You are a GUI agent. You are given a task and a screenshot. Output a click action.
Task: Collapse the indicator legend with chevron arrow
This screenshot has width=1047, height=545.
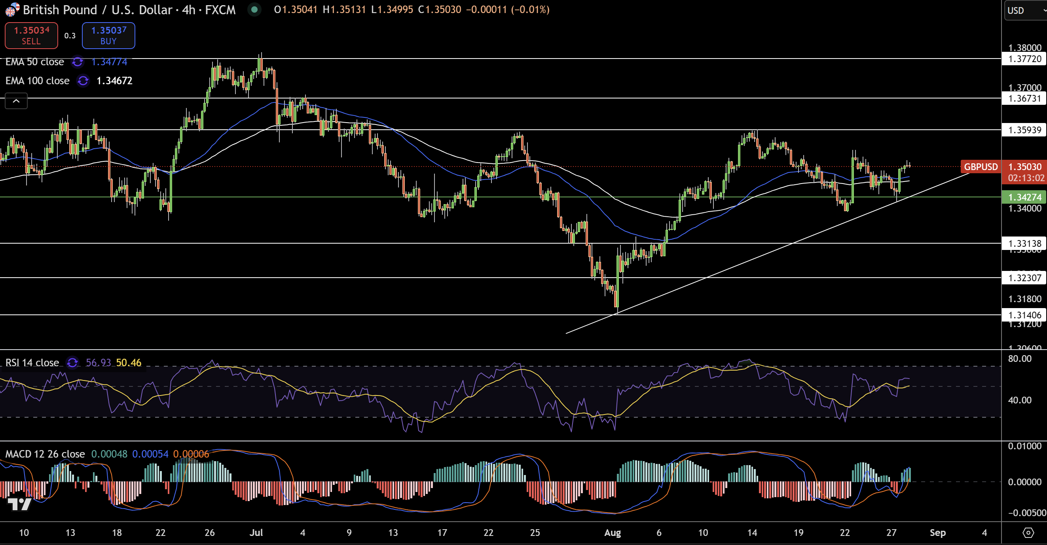(x=16, y=101)
